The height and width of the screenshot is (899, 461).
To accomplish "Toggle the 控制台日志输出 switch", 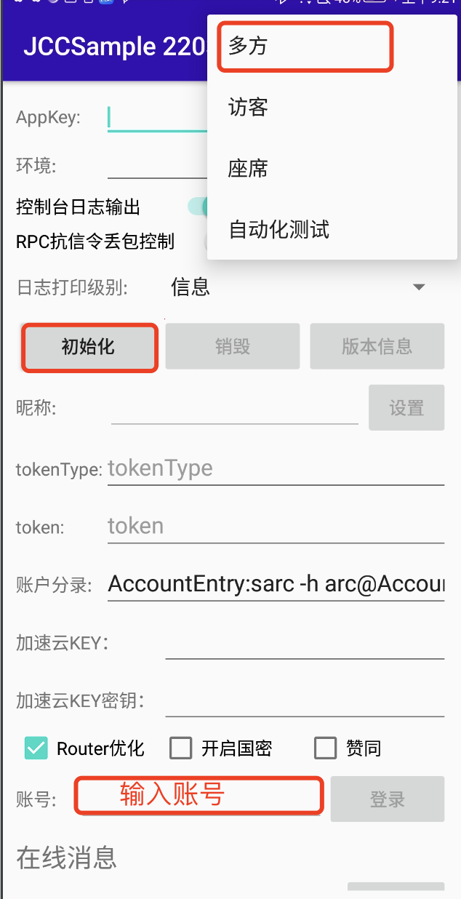I will click(x=198, y=207).
